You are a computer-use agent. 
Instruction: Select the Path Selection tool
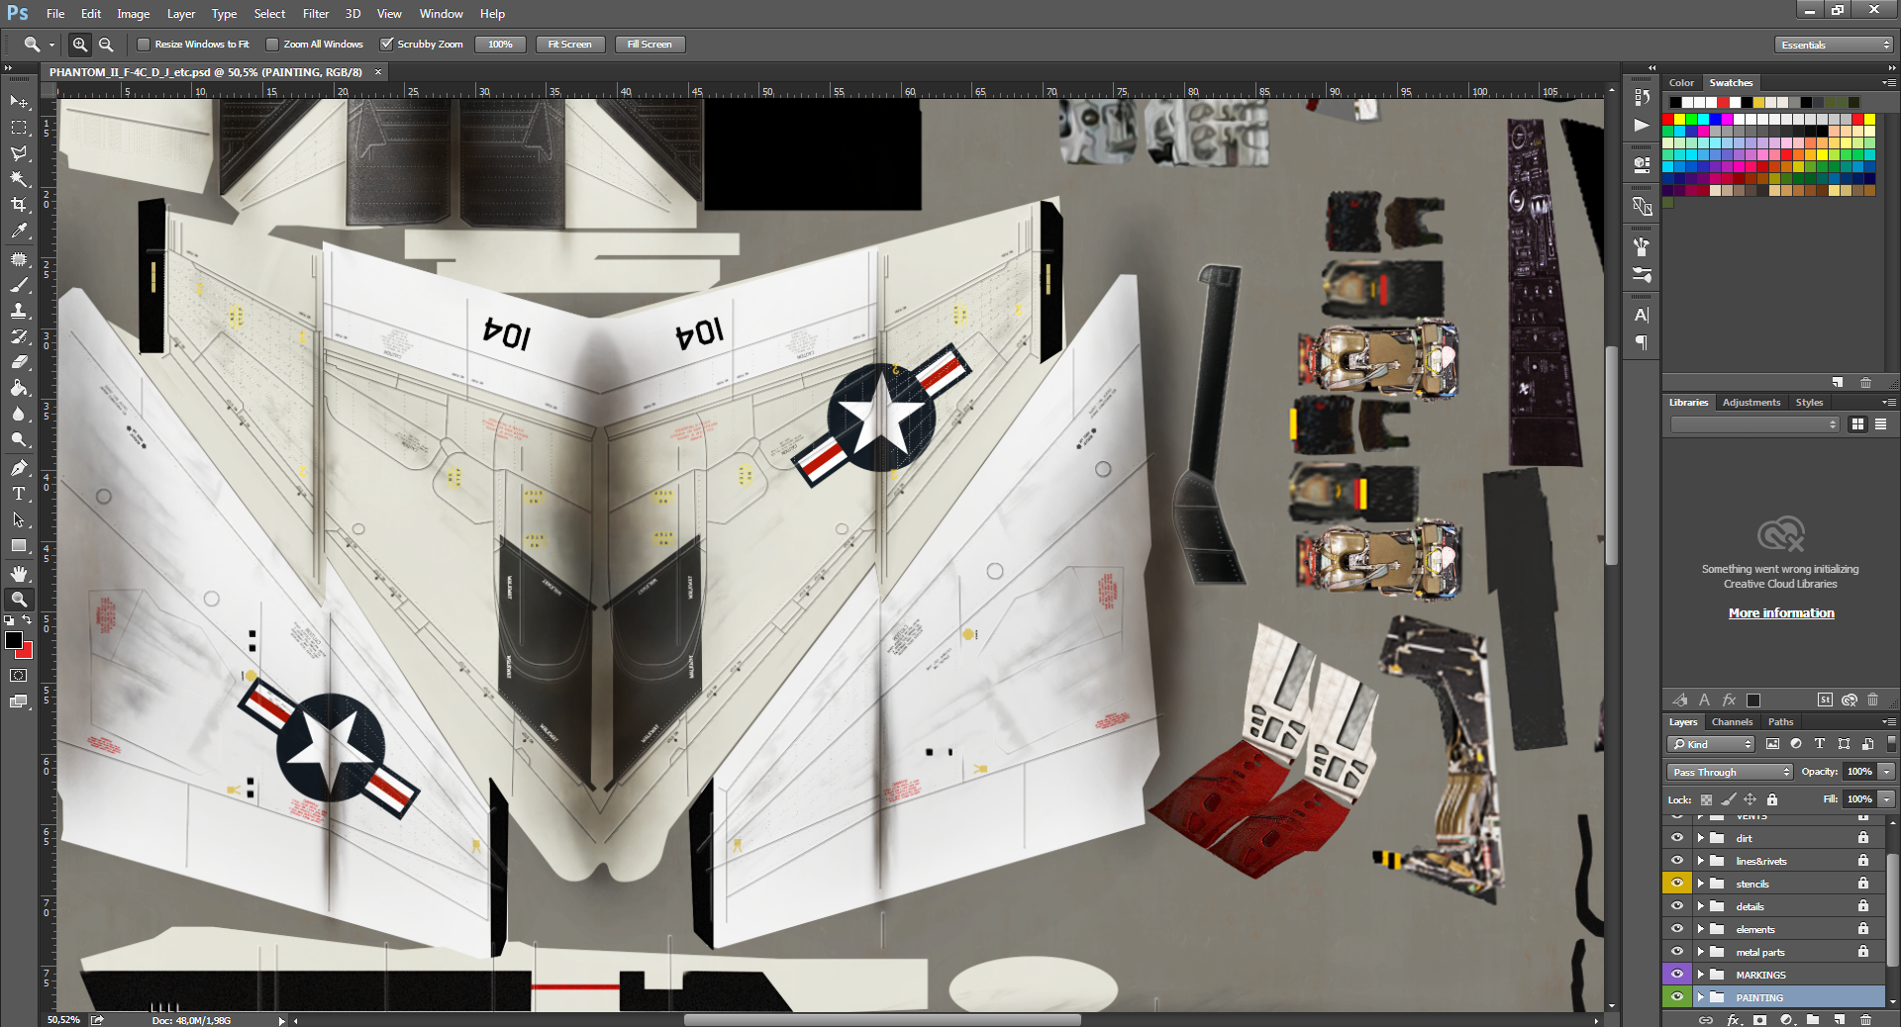pos(19,519)
